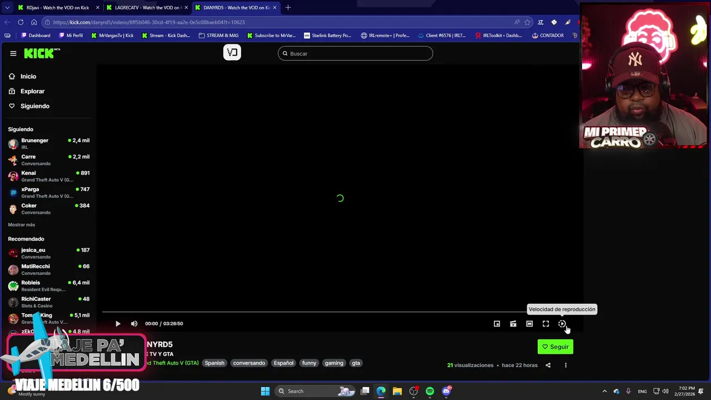Click the green Seguir button
The image size is (711, 400).
click(x=555, y=347)
